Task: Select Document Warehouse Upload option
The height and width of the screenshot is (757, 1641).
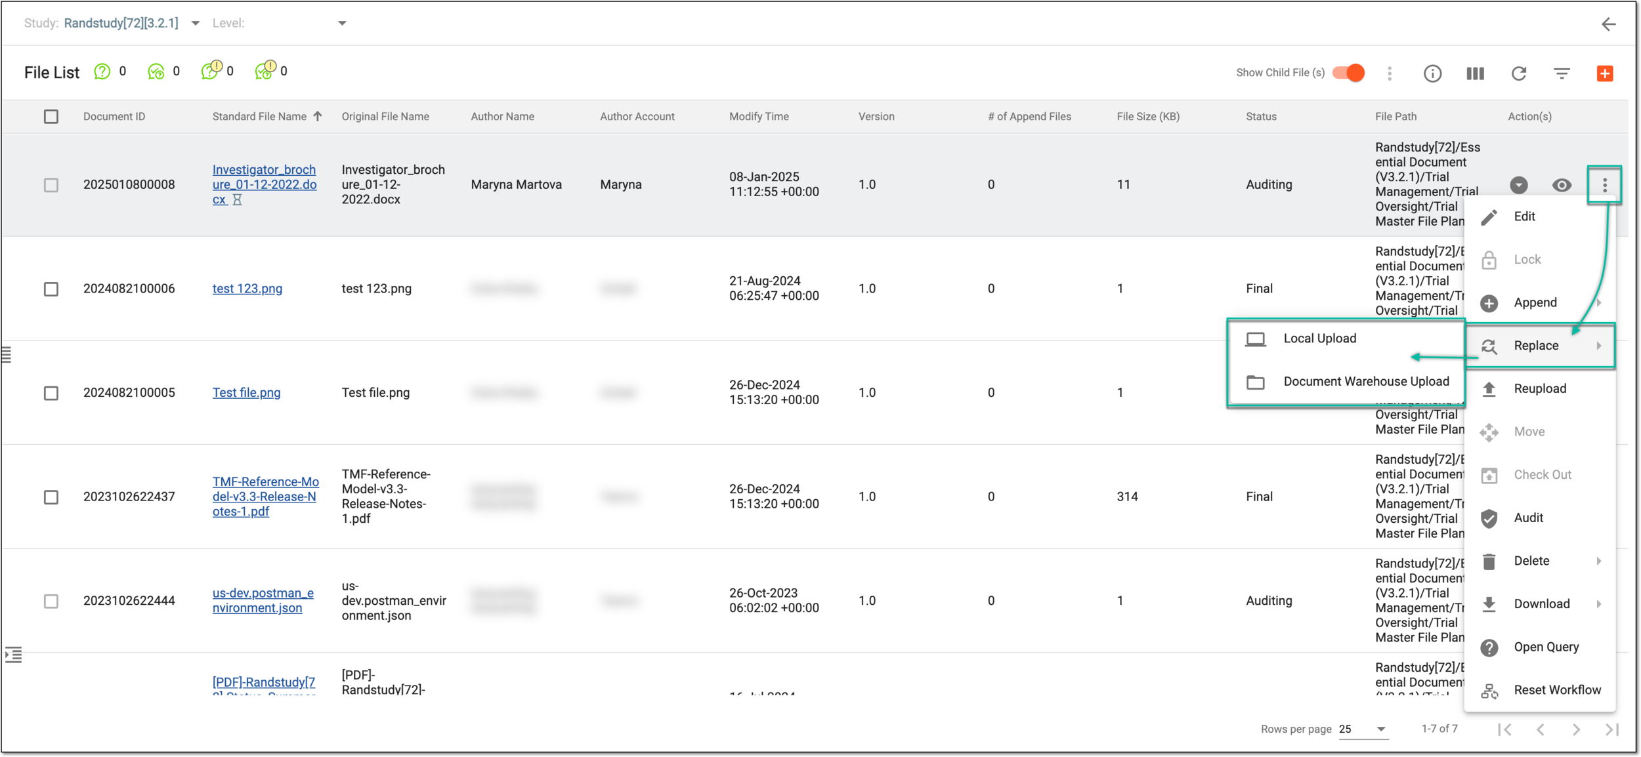Action: click(1346, 382)
